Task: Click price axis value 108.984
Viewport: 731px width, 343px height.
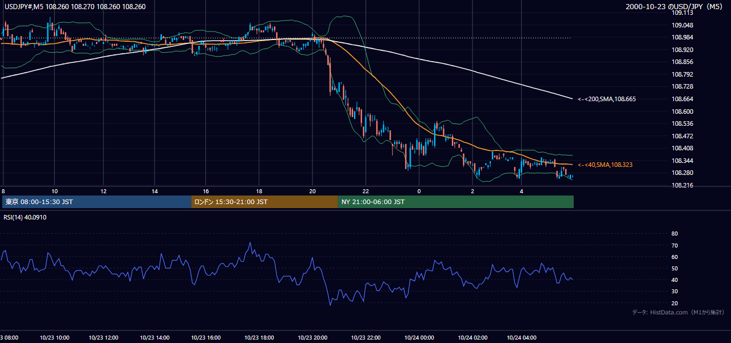Action: tap(682, 38)
